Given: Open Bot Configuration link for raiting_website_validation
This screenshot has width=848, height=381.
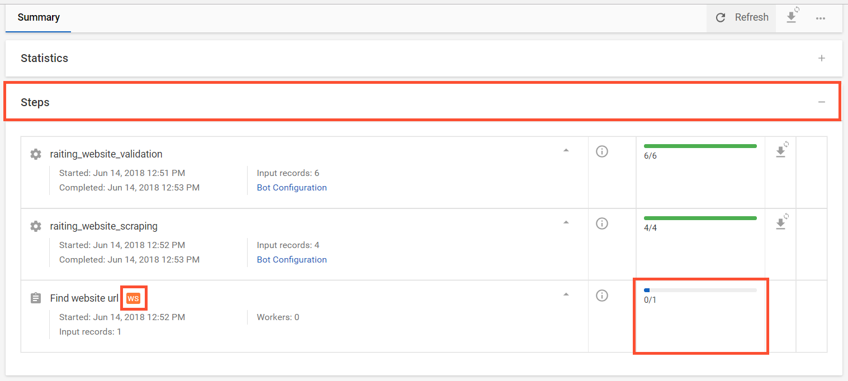Looking at the screenshot, I should 292,188.
